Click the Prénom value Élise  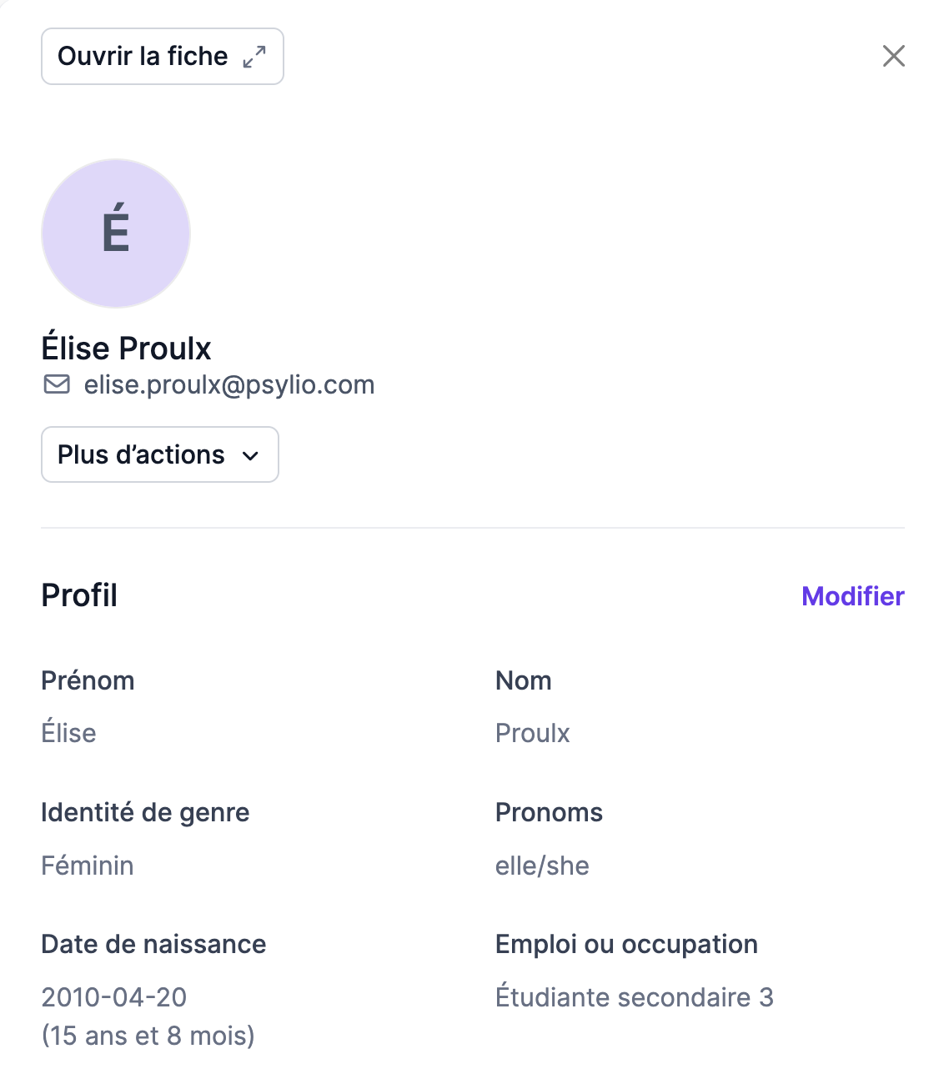pyautogui.click(x=68, y=733)
